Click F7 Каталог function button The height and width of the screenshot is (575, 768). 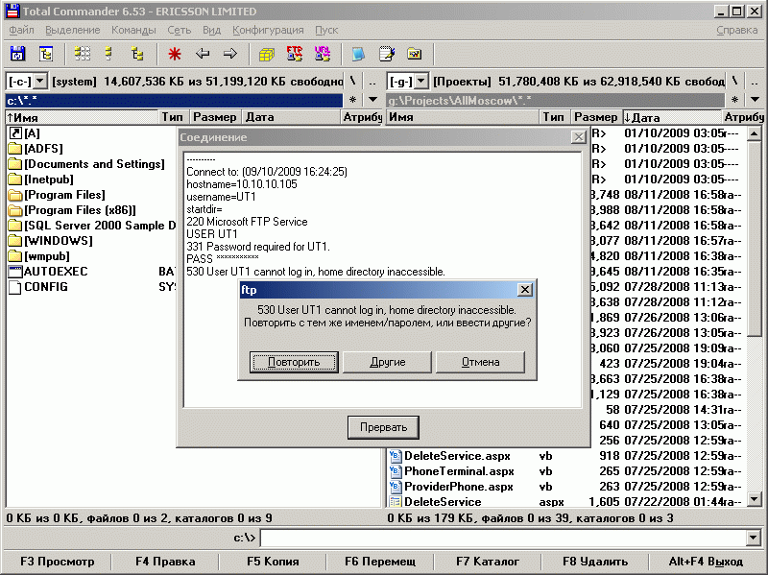488,562
